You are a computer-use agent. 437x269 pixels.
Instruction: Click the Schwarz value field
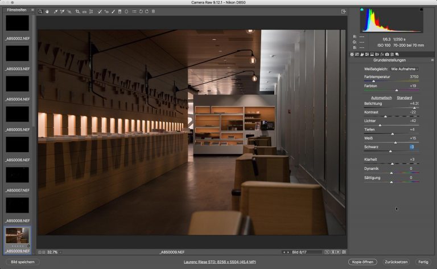(412, 147)
